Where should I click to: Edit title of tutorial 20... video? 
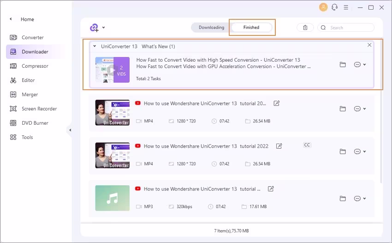pyautogui.click(x=277, y=103)
